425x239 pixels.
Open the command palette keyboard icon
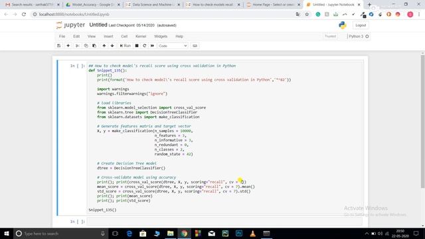tap(195, 46)
